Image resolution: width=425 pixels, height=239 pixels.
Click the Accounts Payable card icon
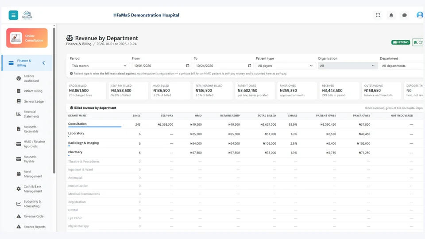[x=19, y=159]
